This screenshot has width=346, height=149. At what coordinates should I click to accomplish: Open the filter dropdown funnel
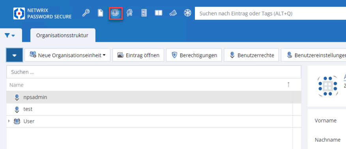pos(10,35)
